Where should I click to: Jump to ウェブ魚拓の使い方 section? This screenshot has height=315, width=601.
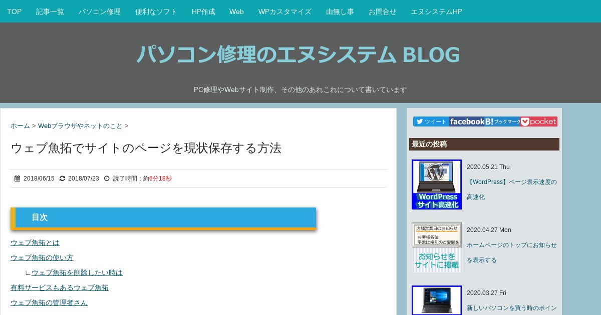(42, 257)
